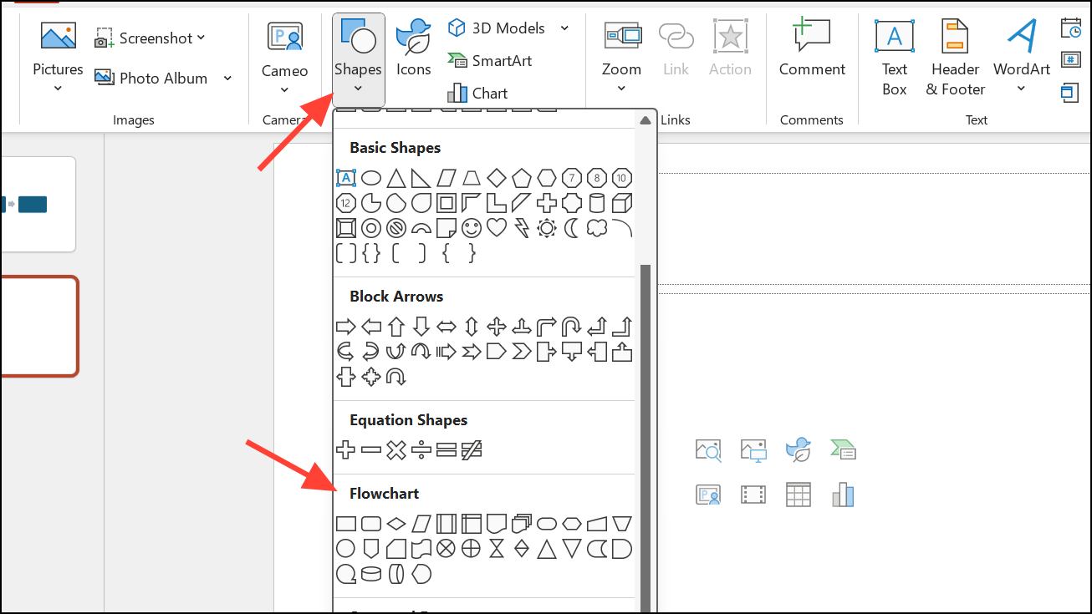Insert a Text Box from the ribbon

(894, 58)
